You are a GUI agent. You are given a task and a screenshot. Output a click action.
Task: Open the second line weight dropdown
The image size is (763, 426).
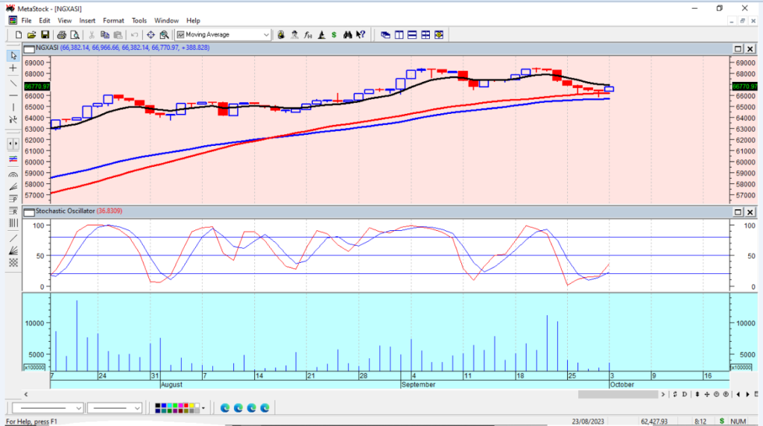pyautogui.click(x=136, y=408)
